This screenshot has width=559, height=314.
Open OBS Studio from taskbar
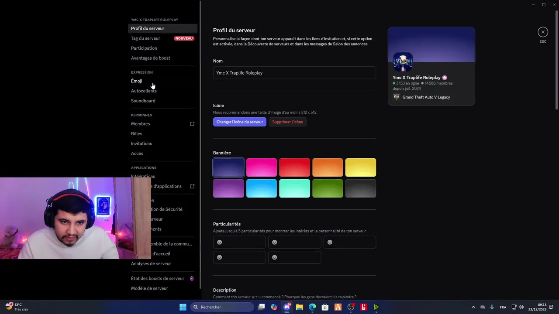coord(351,307)
